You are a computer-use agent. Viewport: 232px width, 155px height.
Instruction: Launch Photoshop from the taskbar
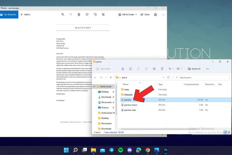pyautogui.click(x=166, y=150)
